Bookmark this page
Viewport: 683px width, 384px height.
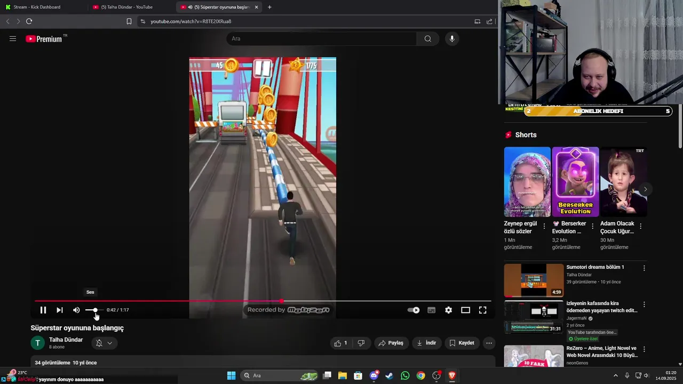point(129,21)
